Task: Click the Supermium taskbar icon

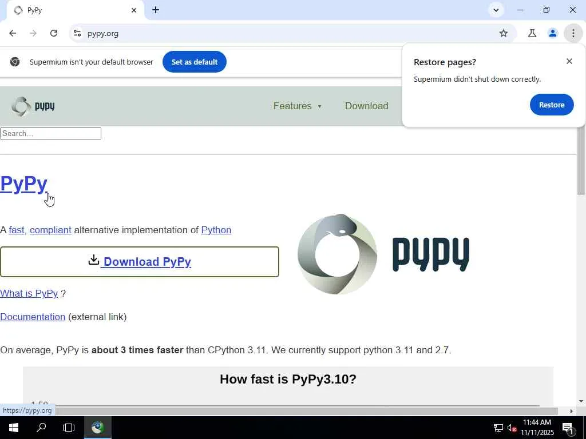Action: pos(97,428)
